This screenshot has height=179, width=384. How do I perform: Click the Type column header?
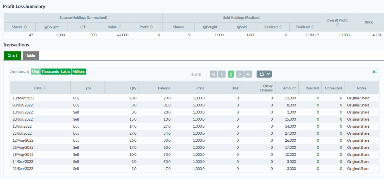pyautogui.click(x=87, y=88)
